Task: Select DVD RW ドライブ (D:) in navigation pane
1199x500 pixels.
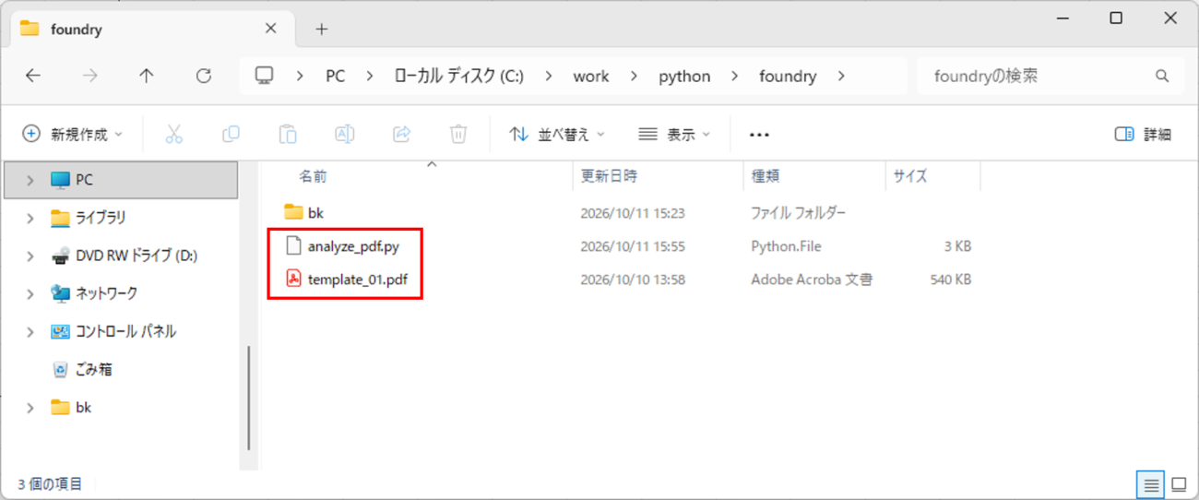Action: (137, 256)
